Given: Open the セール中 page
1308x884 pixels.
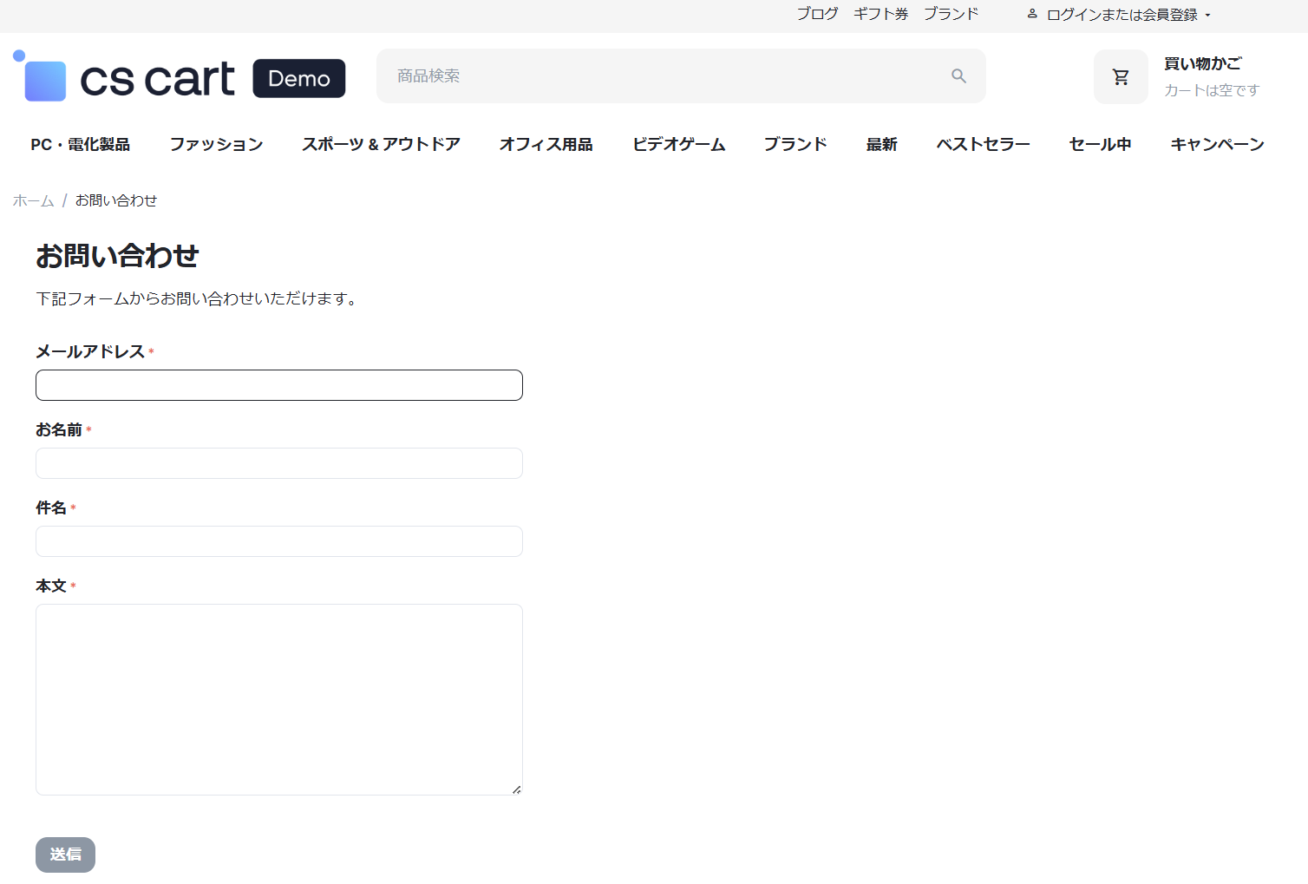Looking at the screenshot, I should (x=1100, y=144).
